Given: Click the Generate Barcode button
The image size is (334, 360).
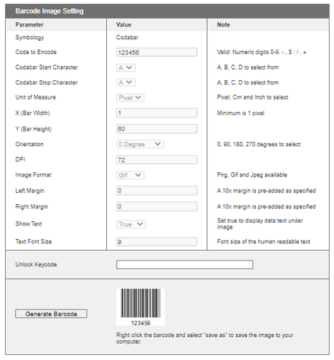Looking at the screenshot, I should click(x=51, y=314).
